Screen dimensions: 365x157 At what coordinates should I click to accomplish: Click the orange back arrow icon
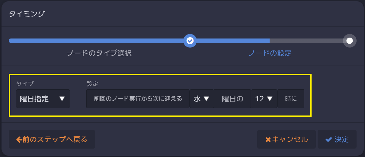tap(19, 140)
